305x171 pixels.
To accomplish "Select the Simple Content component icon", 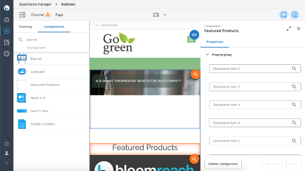I will pos(22,124).
